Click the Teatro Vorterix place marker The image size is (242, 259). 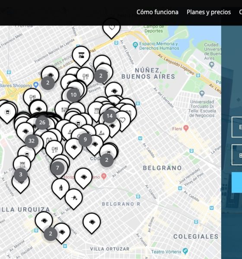click(185, 251)
